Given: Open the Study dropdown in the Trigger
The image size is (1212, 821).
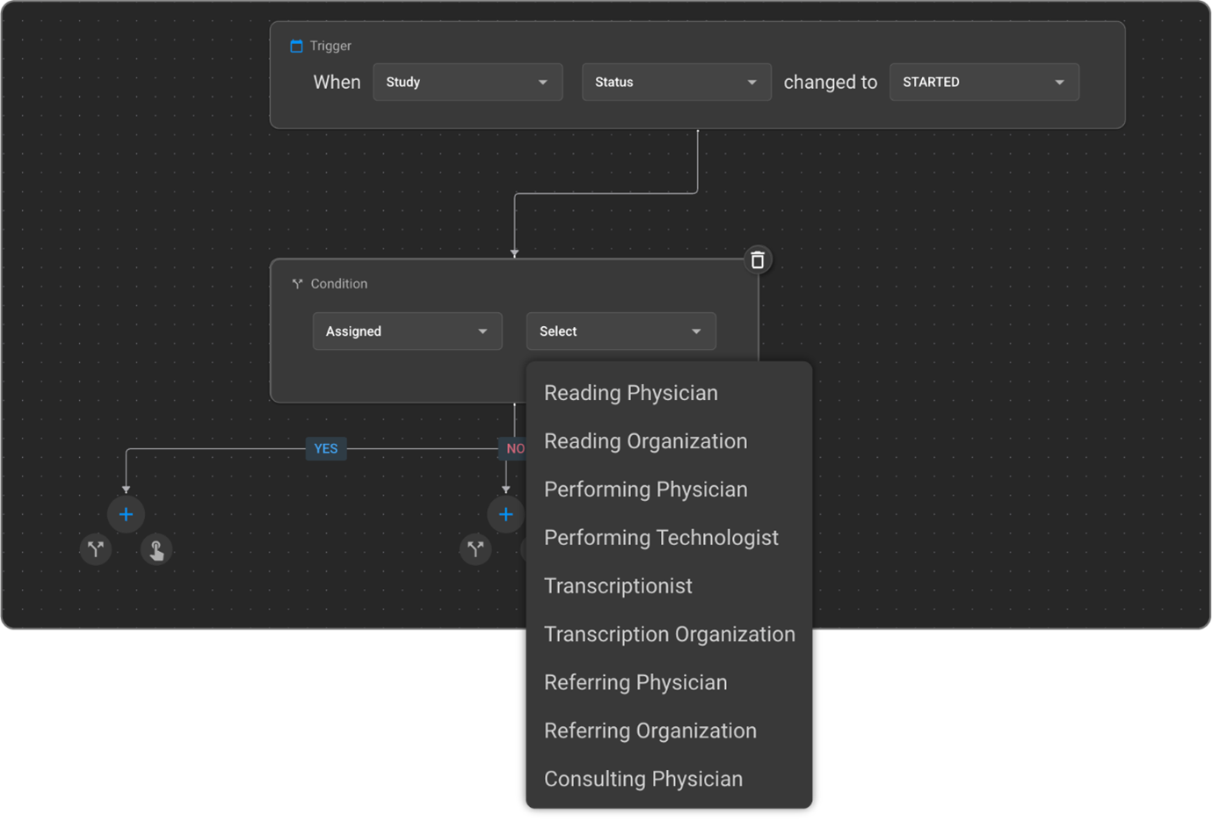Looking at the screenshot, I should pos(468,82).
